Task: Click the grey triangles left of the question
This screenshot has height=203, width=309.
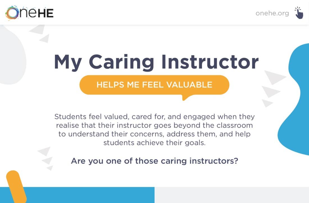Action: tap(46, 158)
